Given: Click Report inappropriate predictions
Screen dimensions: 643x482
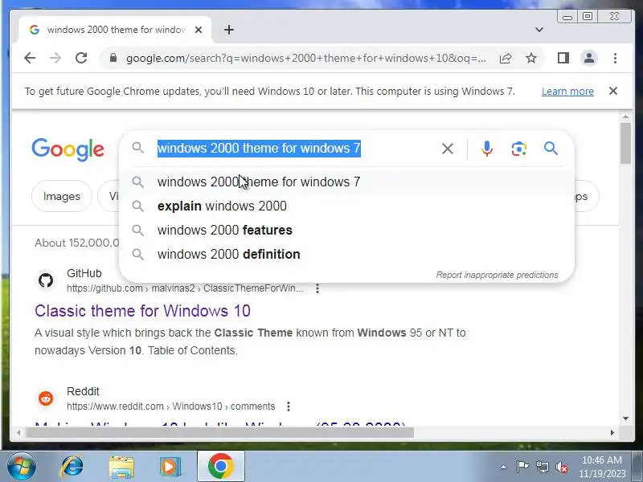Looking at the screenshot, I should pos(497,275).
